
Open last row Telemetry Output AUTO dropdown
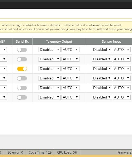[x=70, y=97]
